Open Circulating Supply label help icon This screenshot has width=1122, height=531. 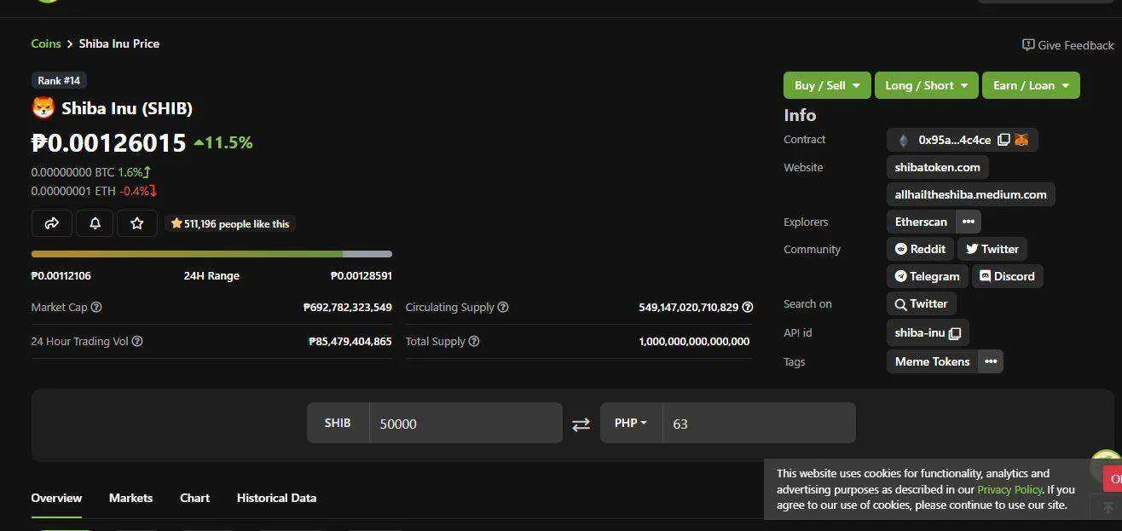503,307
